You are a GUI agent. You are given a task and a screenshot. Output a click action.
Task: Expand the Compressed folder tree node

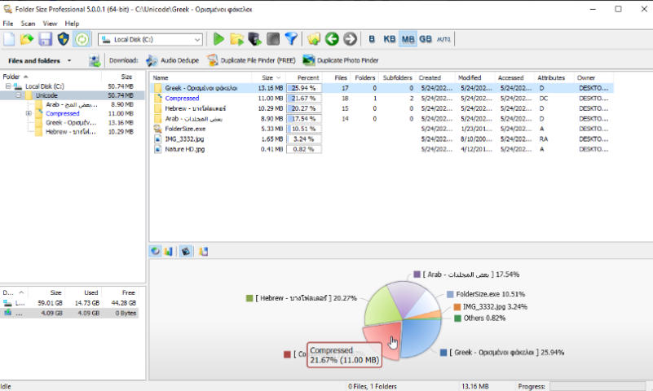(x=29, y=113)
